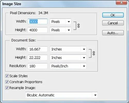Open the pixel Height units dropdown

coord(60,30)
